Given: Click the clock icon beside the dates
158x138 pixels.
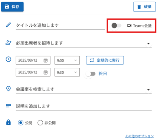Looking at the screenshot, I should click(x=9, y=59).
